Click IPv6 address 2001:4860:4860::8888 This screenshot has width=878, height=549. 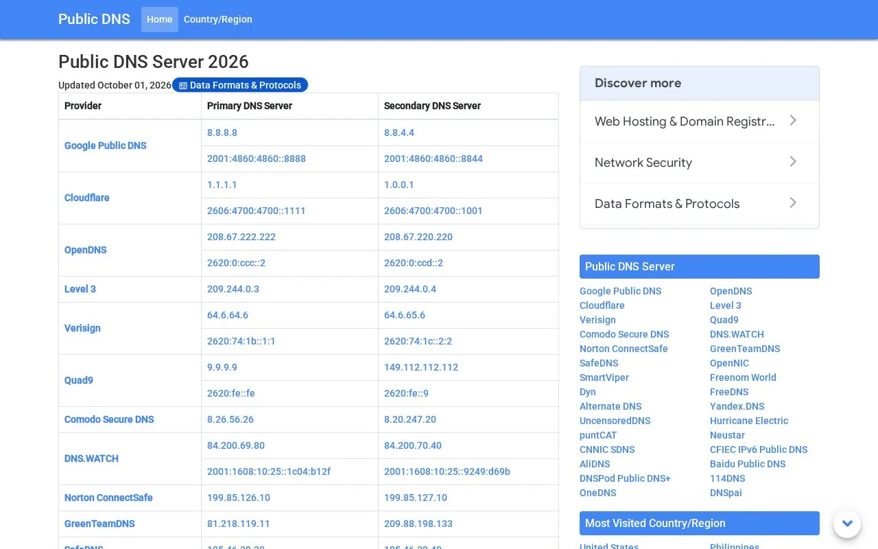[257, 159]
